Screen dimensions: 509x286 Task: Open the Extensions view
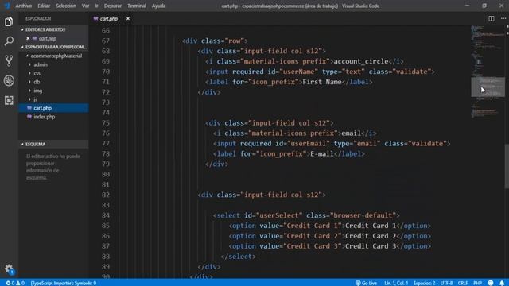pyautogui.click(x=9, y=100)
